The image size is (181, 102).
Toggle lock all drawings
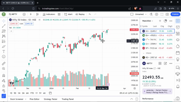click(4, 86)
